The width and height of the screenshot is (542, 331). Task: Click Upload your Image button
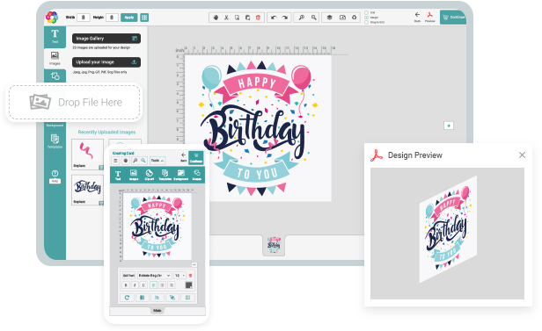(x=106, y=62)
